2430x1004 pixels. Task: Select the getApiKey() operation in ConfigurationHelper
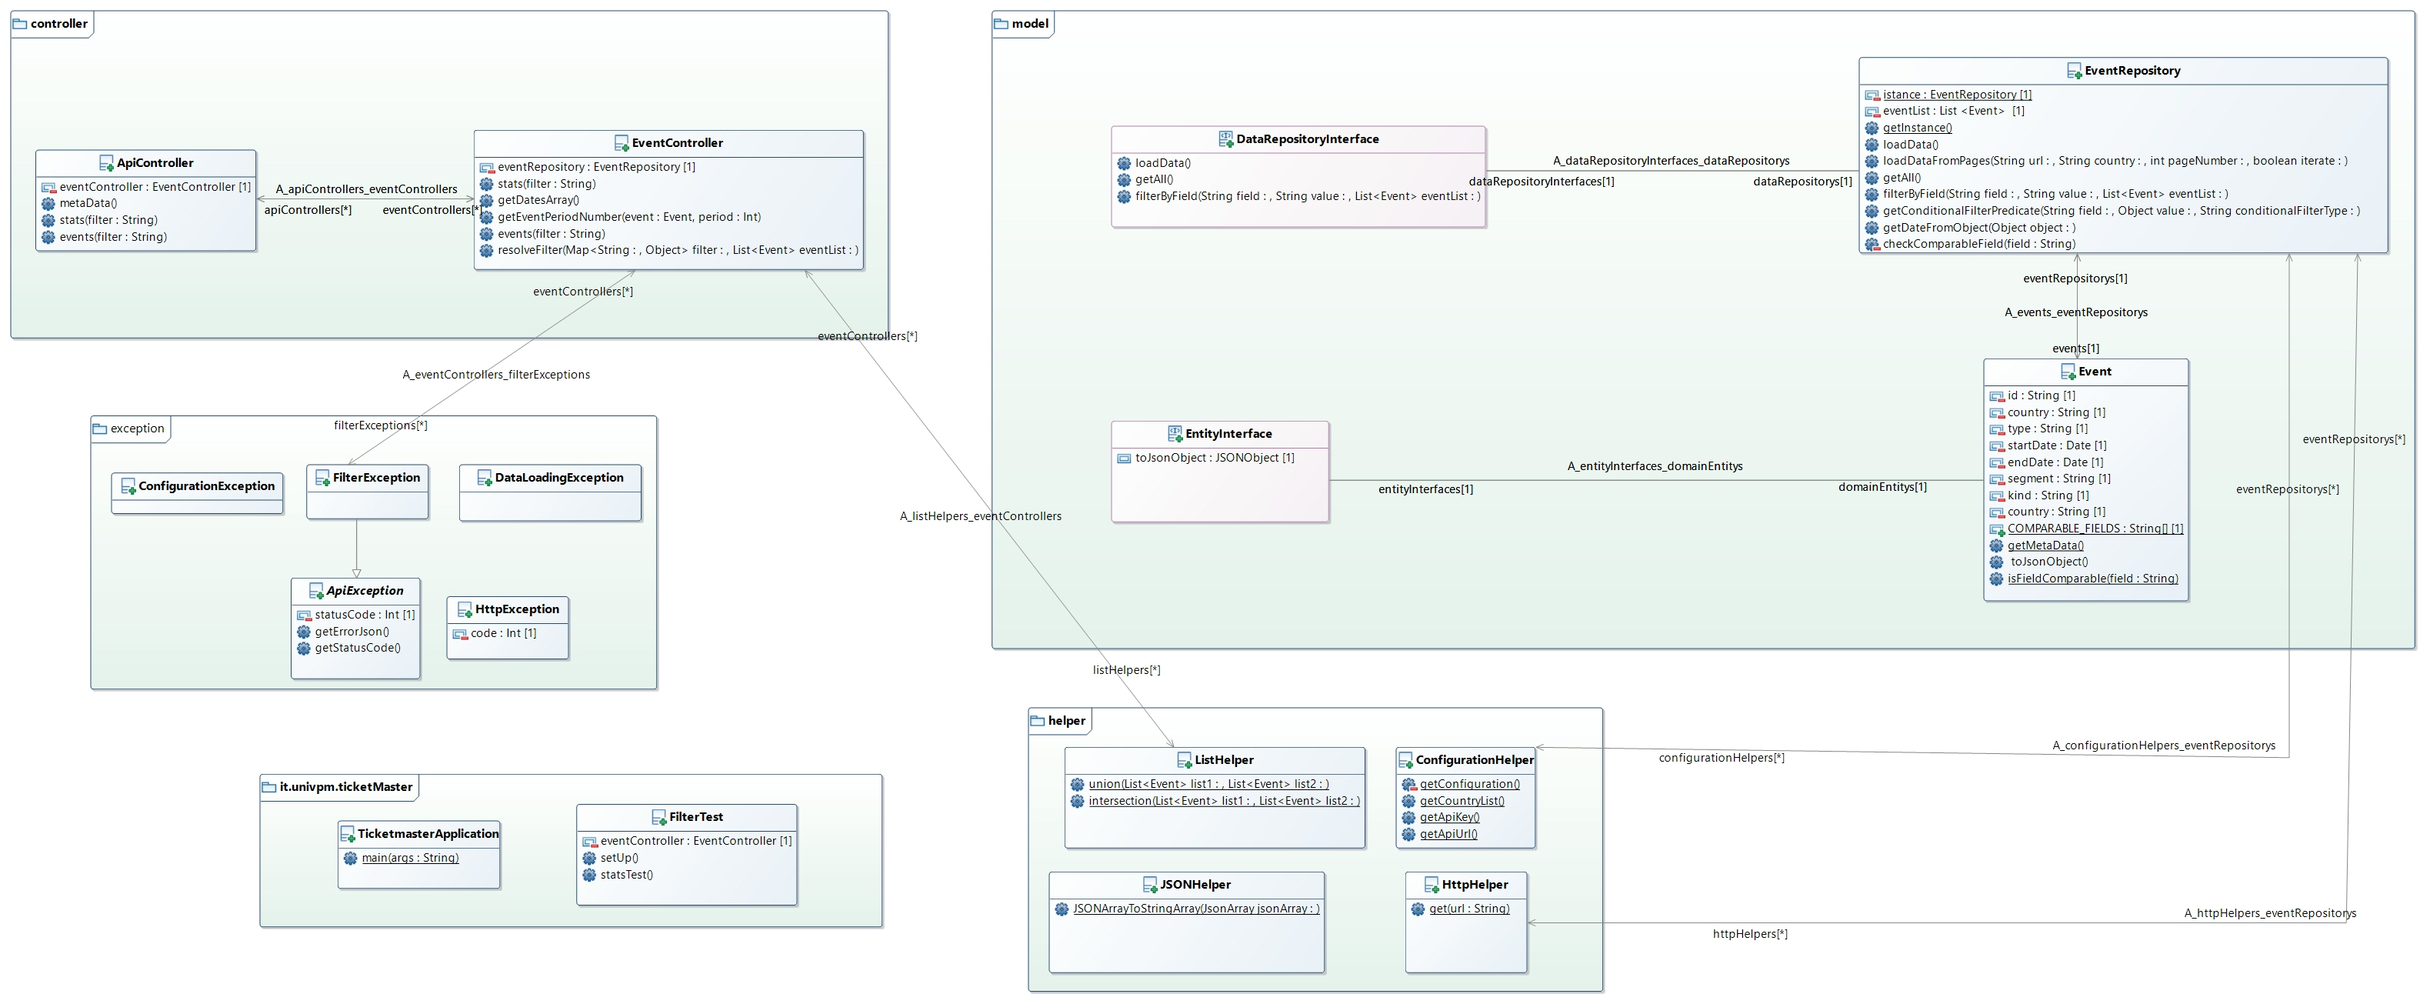coord(1449,817)
